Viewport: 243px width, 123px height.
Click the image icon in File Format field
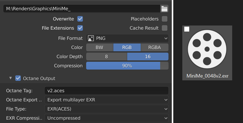(x=91, y=38)
